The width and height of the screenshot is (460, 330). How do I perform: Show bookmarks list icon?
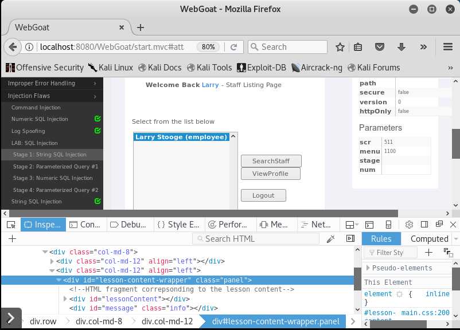[358, 47]
